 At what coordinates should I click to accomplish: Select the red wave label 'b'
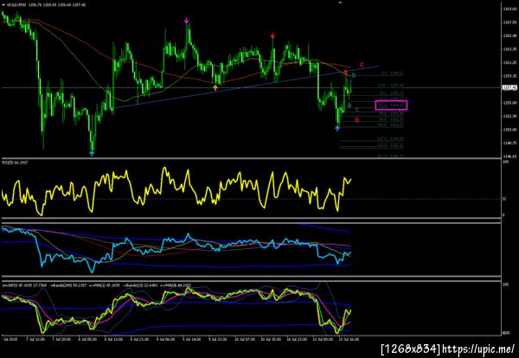point(356,120)
